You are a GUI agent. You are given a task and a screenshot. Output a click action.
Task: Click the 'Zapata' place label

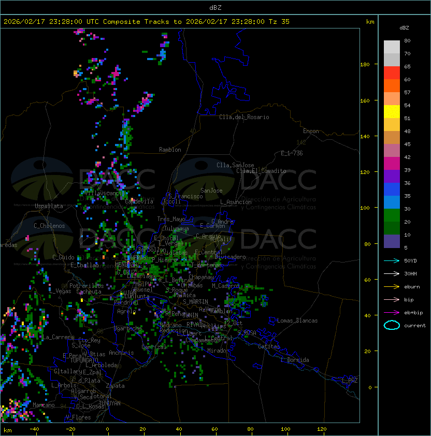pos(115,386)
